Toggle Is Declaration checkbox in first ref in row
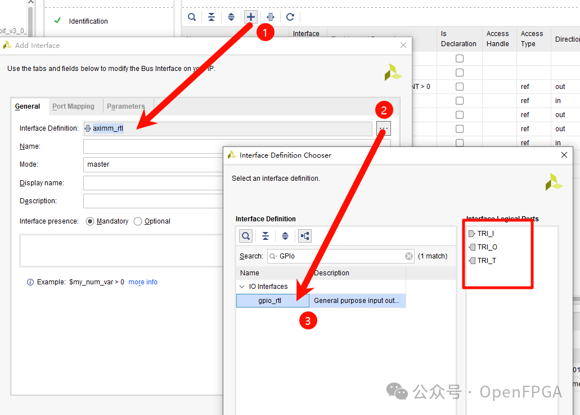Screen dimensions: 580x415 (x=460, y=101)
